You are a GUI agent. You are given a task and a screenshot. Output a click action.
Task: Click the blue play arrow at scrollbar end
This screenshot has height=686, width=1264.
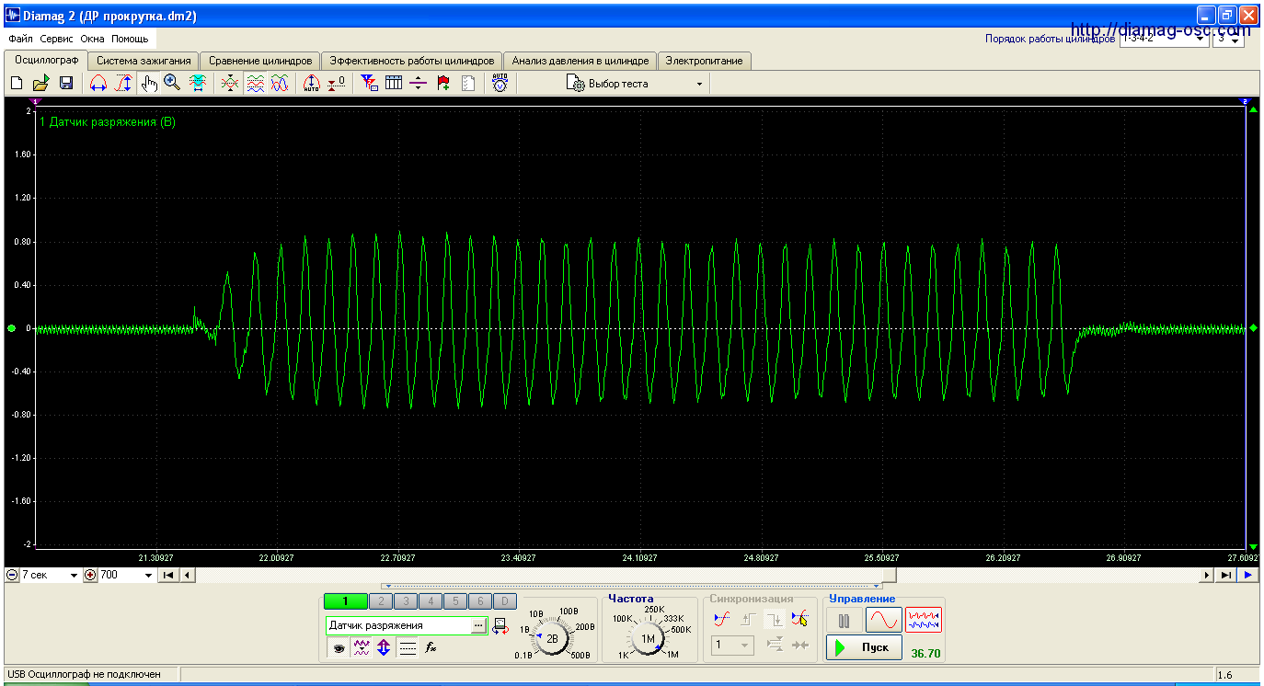coord(1248,575)
